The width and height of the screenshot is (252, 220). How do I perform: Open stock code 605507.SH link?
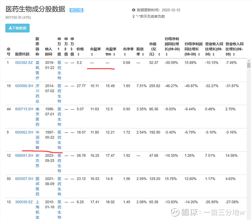24,179
